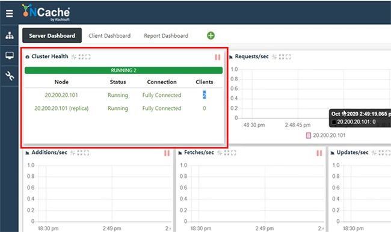
Task: Open the hamburger menu
Action: (x=10, y=13)
